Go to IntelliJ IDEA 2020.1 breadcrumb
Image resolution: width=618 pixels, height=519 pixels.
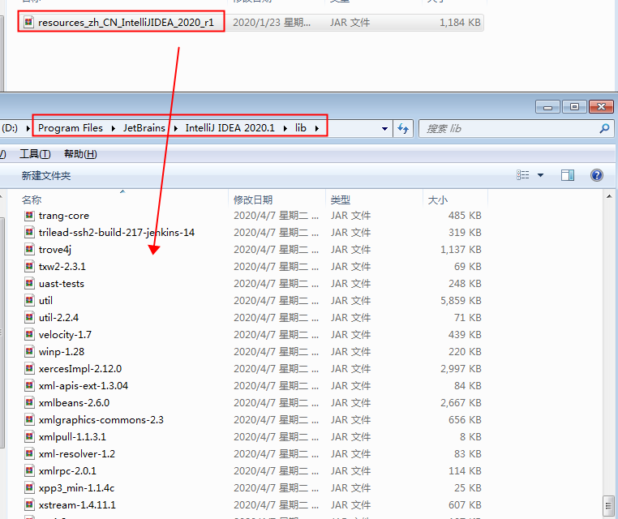[230, 128]
